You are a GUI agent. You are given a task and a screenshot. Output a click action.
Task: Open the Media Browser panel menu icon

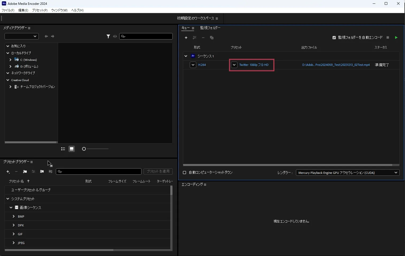click(x=29, y=28)
